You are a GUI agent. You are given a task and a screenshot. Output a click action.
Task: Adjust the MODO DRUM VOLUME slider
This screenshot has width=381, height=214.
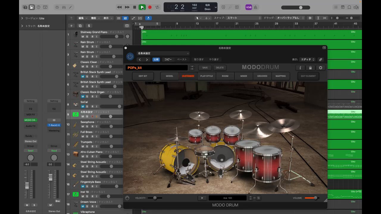click(312, 198)
